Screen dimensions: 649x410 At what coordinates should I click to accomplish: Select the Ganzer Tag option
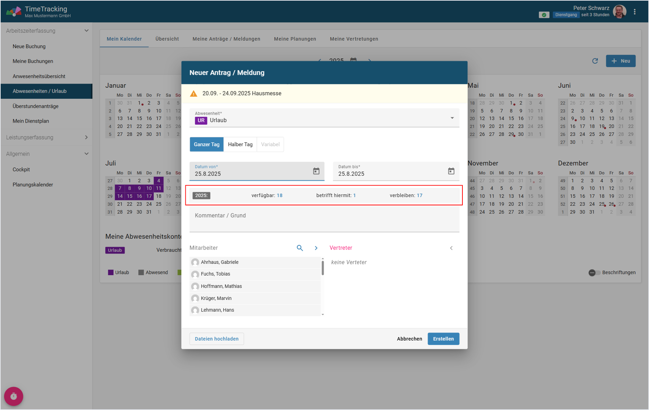tap(206, 144)
